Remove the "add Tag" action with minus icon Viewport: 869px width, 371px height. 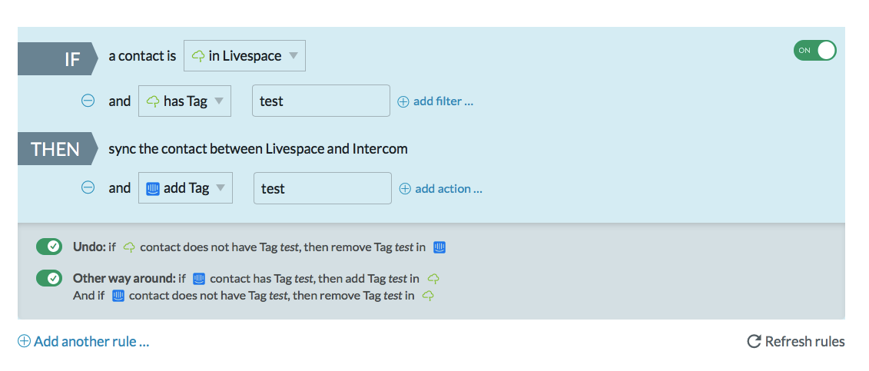(88, 188)
